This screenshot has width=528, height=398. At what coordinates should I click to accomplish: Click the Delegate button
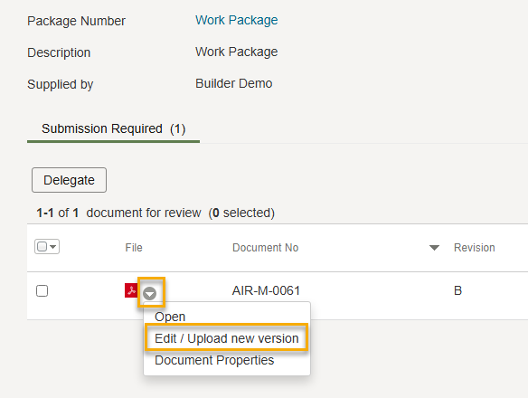[69, 180]
